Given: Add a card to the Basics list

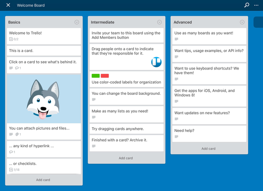Looking at the screenshot, I should coord(43,180).
